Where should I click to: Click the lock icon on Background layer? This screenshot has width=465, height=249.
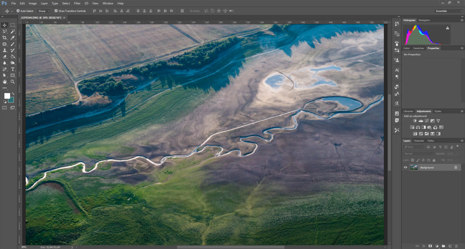tap(456, 167)
